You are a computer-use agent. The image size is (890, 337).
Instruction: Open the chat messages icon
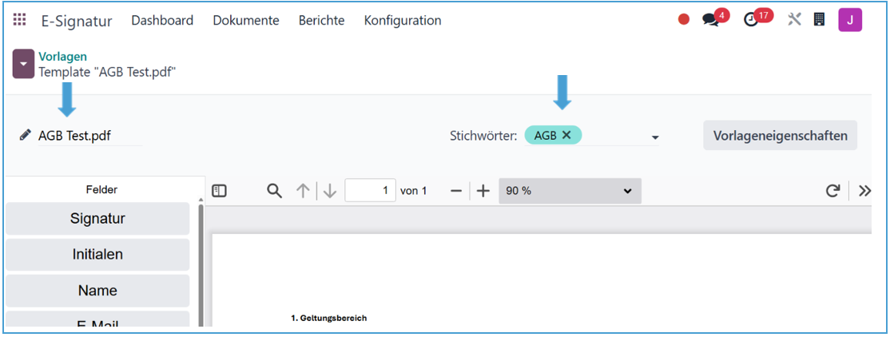tap(710, 20)
